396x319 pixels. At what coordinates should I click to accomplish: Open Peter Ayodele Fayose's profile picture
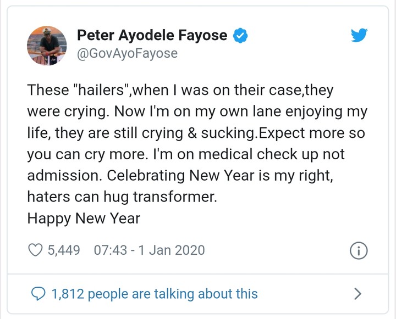[x=47, y=46]
